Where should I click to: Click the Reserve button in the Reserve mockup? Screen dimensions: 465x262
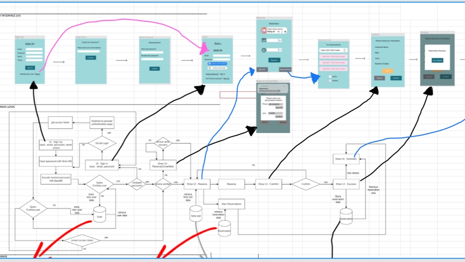274,60
